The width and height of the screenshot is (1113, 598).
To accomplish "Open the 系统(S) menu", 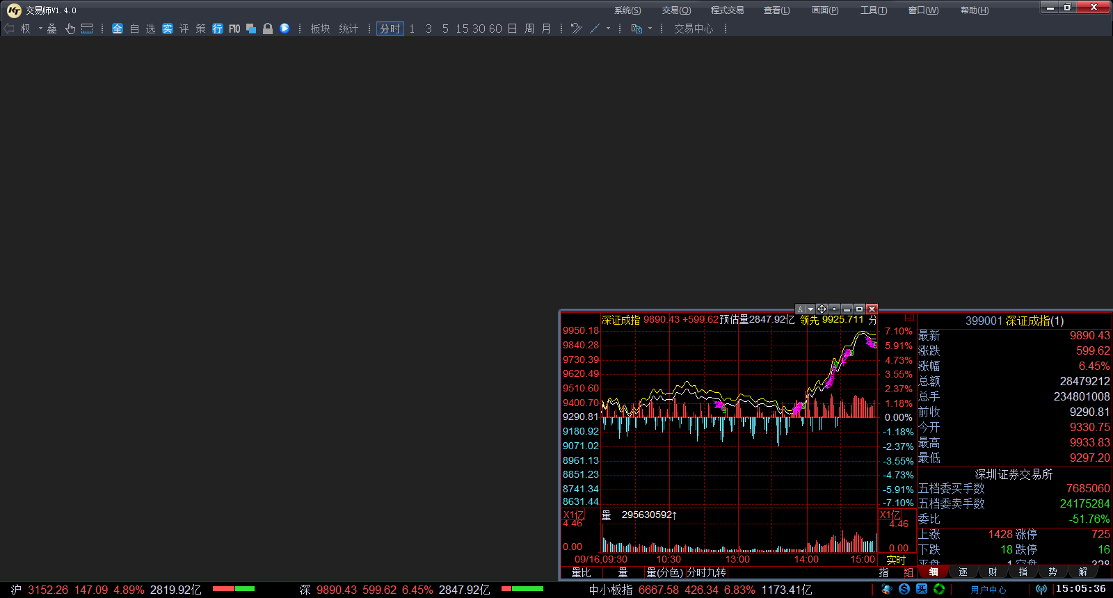I will point(627,10).
